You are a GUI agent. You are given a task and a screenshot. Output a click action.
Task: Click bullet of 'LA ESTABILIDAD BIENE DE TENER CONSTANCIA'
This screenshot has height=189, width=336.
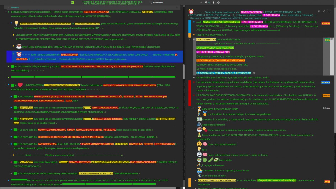[194, 95]
